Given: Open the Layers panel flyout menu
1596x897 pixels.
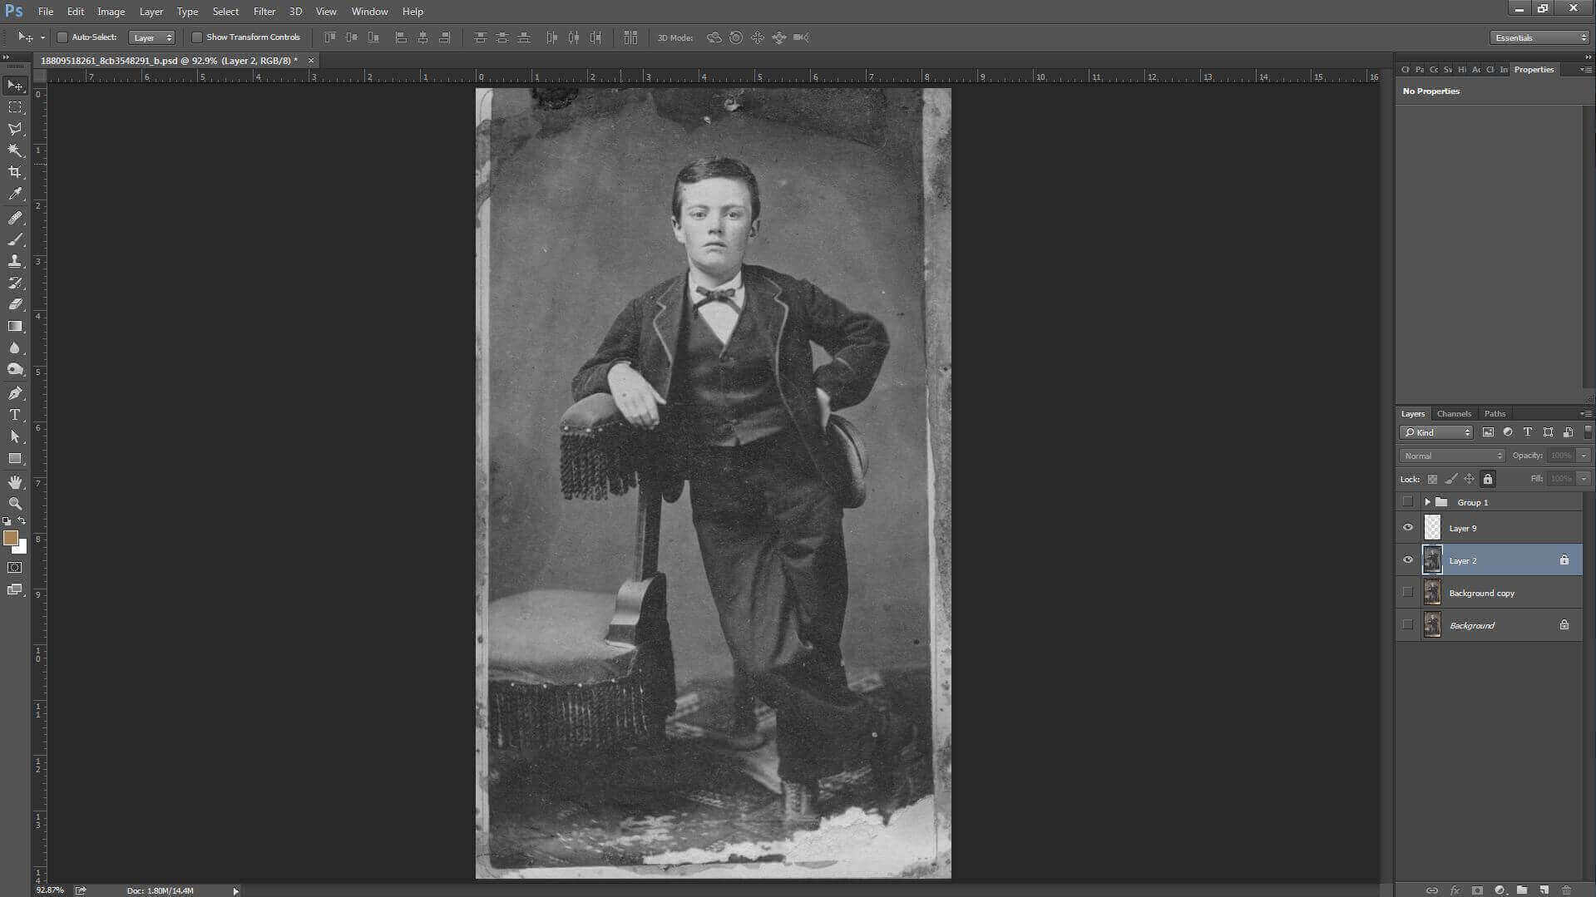Looking at the screenshot, I should coord(1585,413).
